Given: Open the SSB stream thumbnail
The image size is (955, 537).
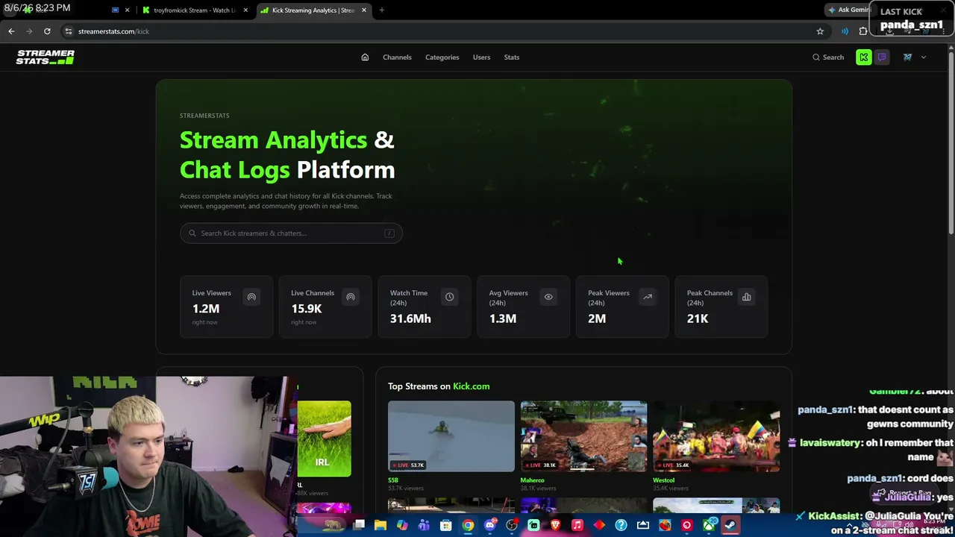Looking at the screenshot, I should pos(451,436).
